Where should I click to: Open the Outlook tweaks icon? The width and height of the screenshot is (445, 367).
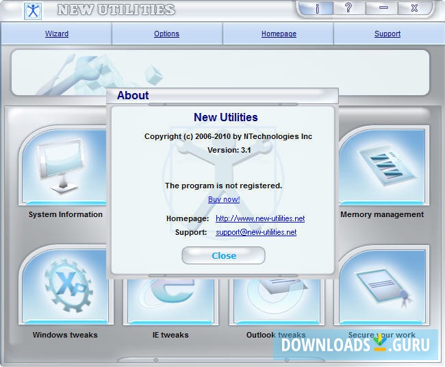277,301
